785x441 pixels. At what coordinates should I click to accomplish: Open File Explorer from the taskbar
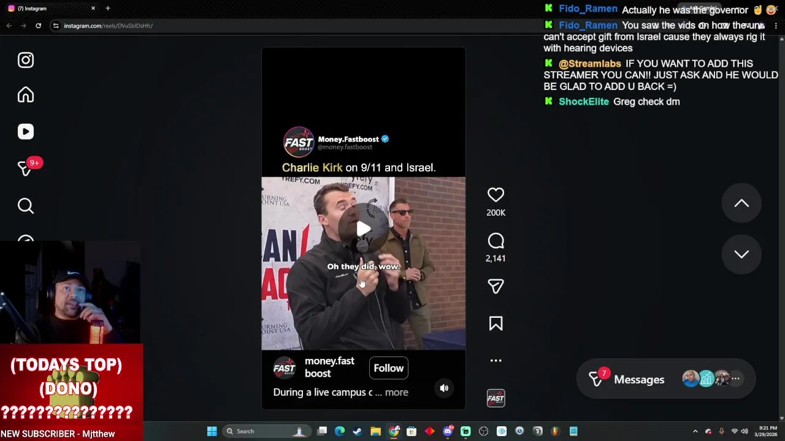(375, 431)
